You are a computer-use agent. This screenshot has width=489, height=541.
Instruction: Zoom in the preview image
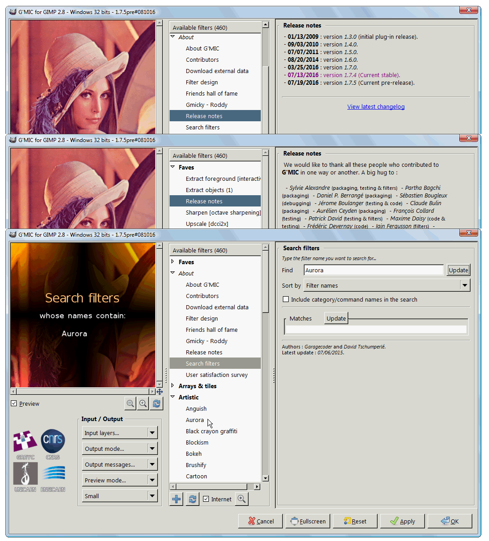143,403
